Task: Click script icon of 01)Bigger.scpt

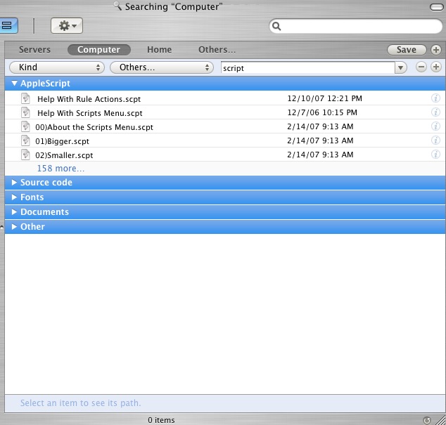Action: pos(25,140)
